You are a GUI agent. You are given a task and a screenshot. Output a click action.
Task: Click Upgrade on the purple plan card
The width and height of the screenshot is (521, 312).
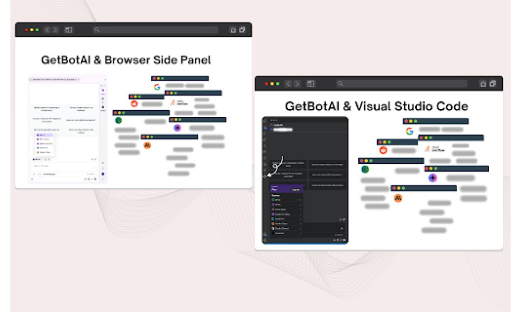295,190
